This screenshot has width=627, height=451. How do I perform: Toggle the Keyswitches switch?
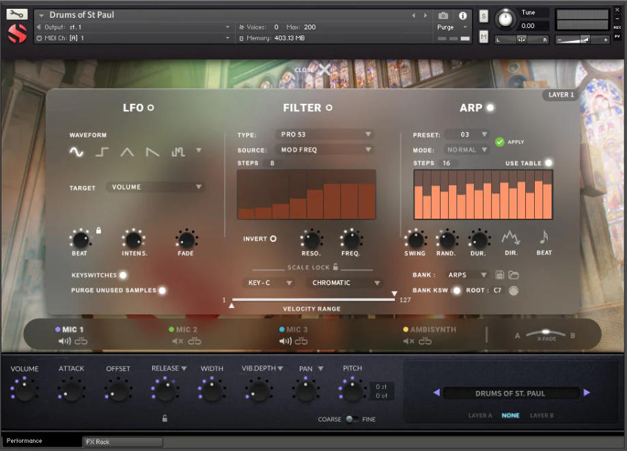[x=123, y=275]
